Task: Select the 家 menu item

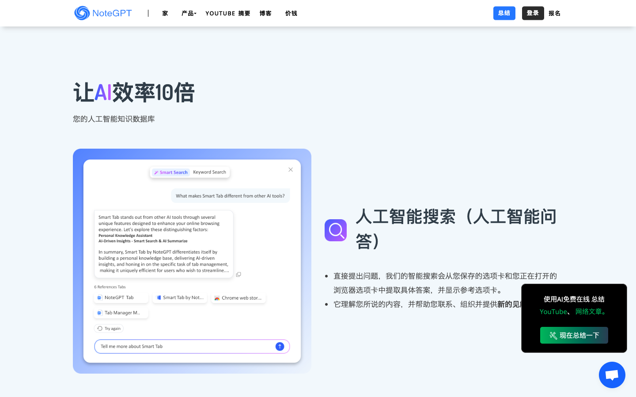Action: click(x=165, y=13)
